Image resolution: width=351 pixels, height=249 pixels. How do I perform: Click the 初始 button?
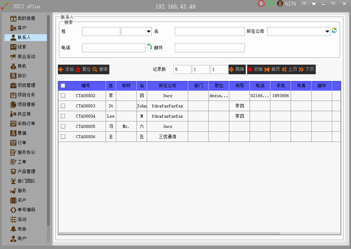point(255,69)
